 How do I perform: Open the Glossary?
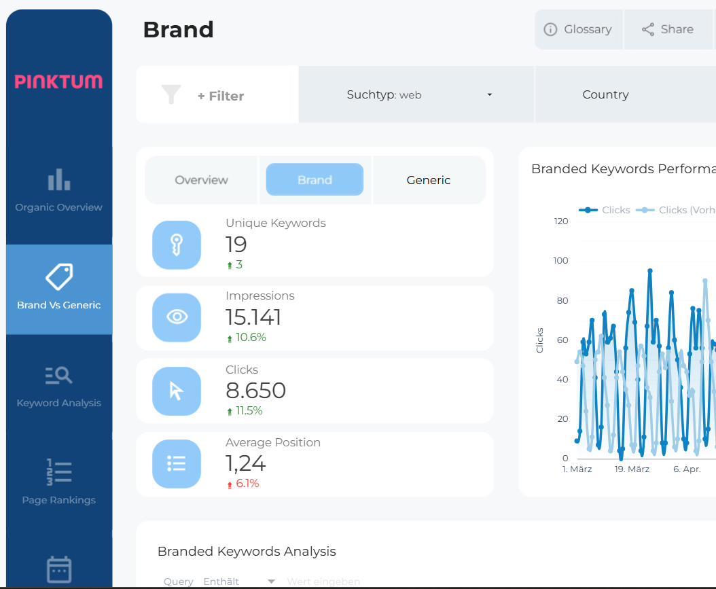coord(578,29)
